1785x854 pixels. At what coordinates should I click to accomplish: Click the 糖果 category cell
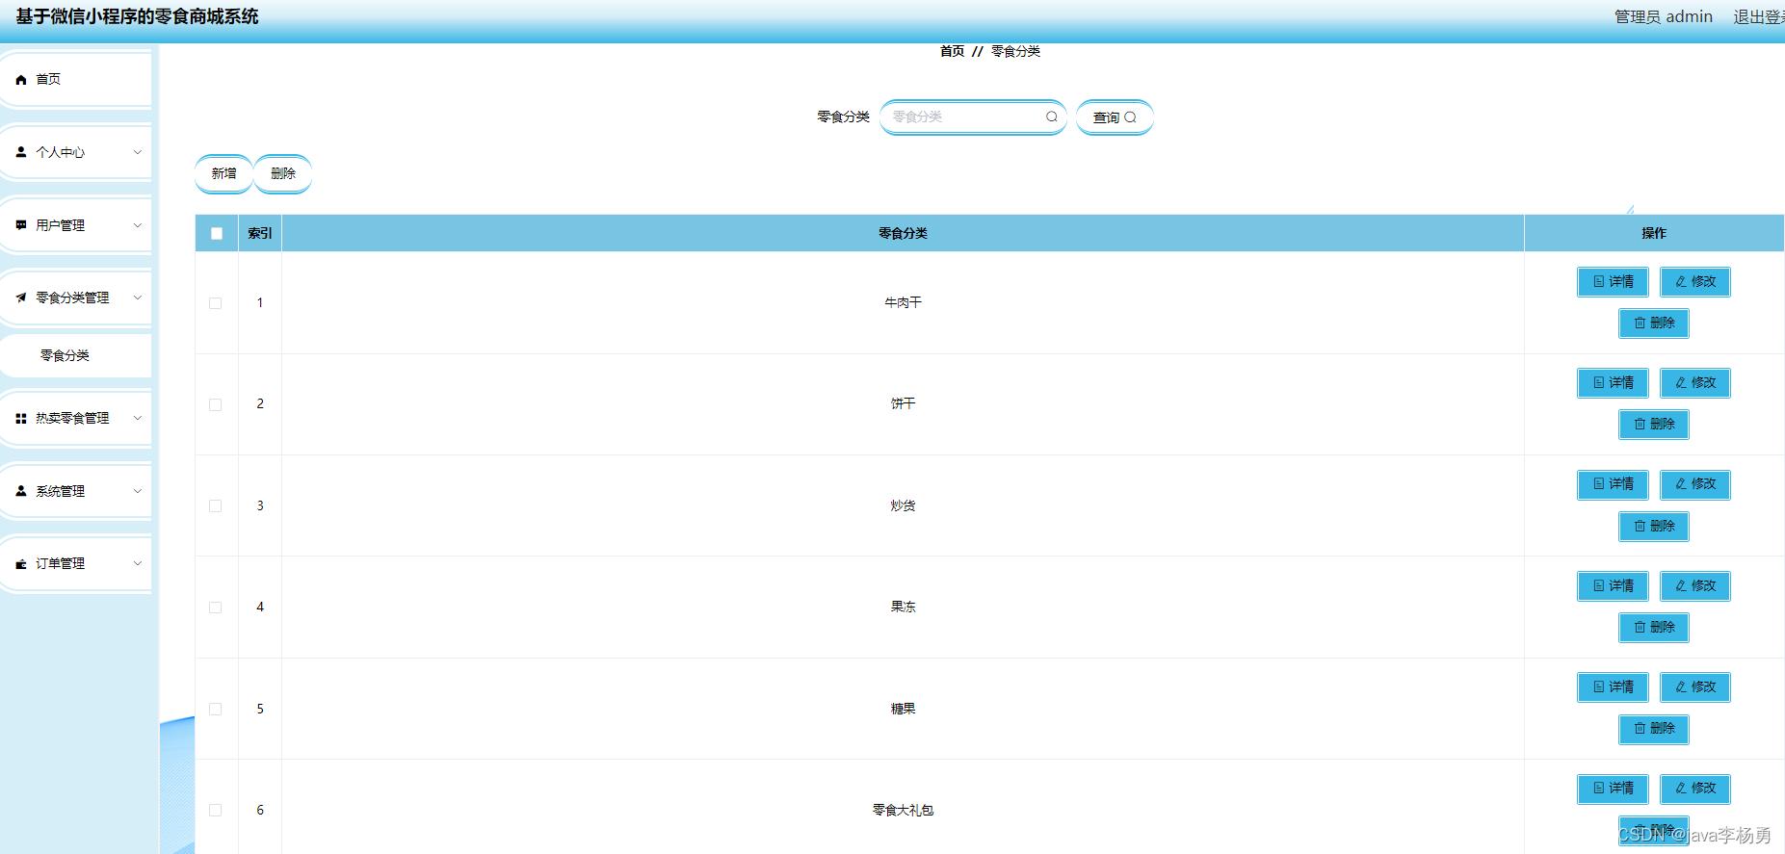(x=903, y=710)
